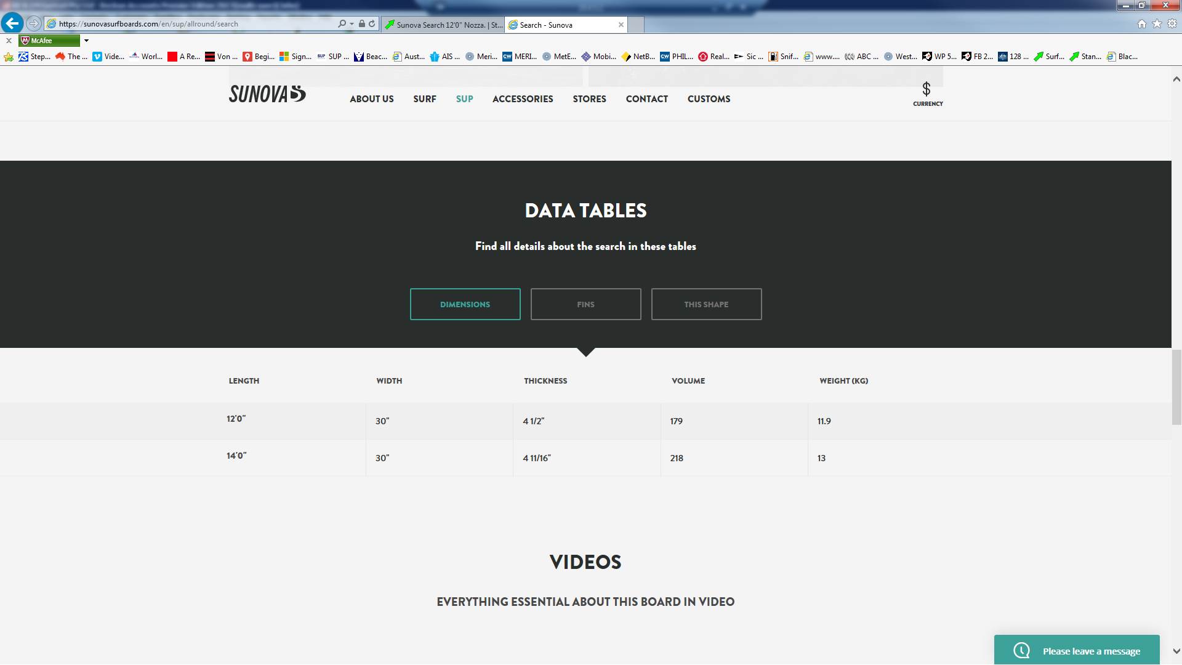Open the STORES navigation link
This screenshot has height=665, width=1182.
click(589, 99)
